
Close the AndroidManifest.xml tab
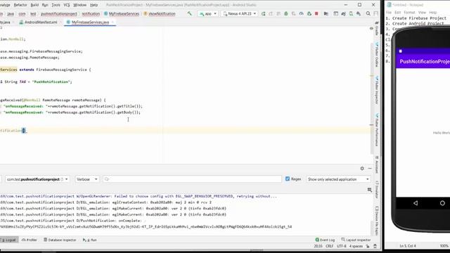(x=61, y=22)
